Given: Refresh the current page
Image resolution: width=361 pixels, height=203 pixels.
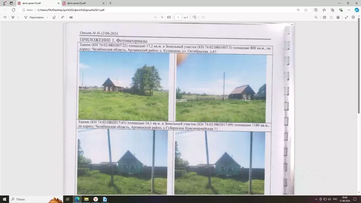Looking at the screenshot, I should pyautogui.click(x=13, y=10).
